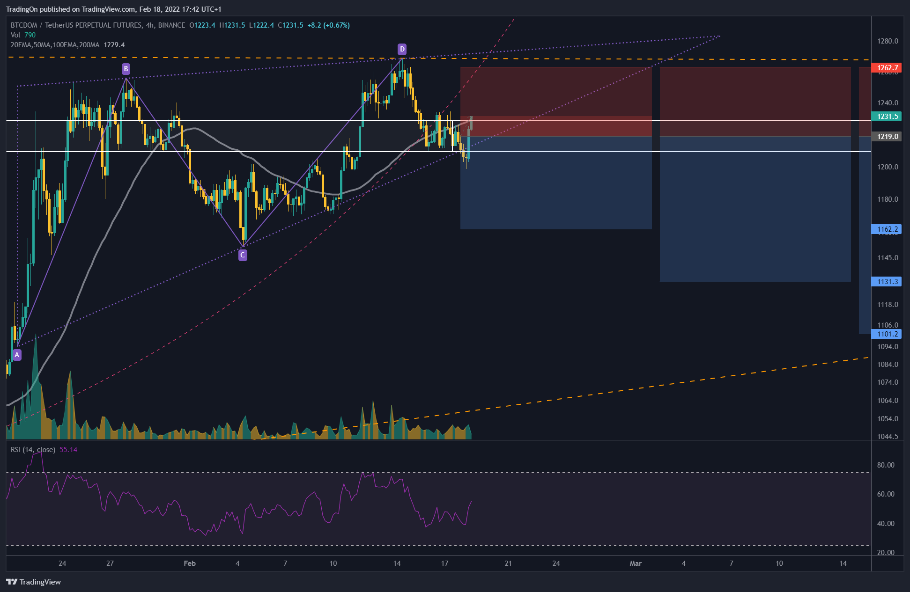The image size is (910, 592).
Task: Click the 80.00 level on RSI axis
Action: pos(886,465)
